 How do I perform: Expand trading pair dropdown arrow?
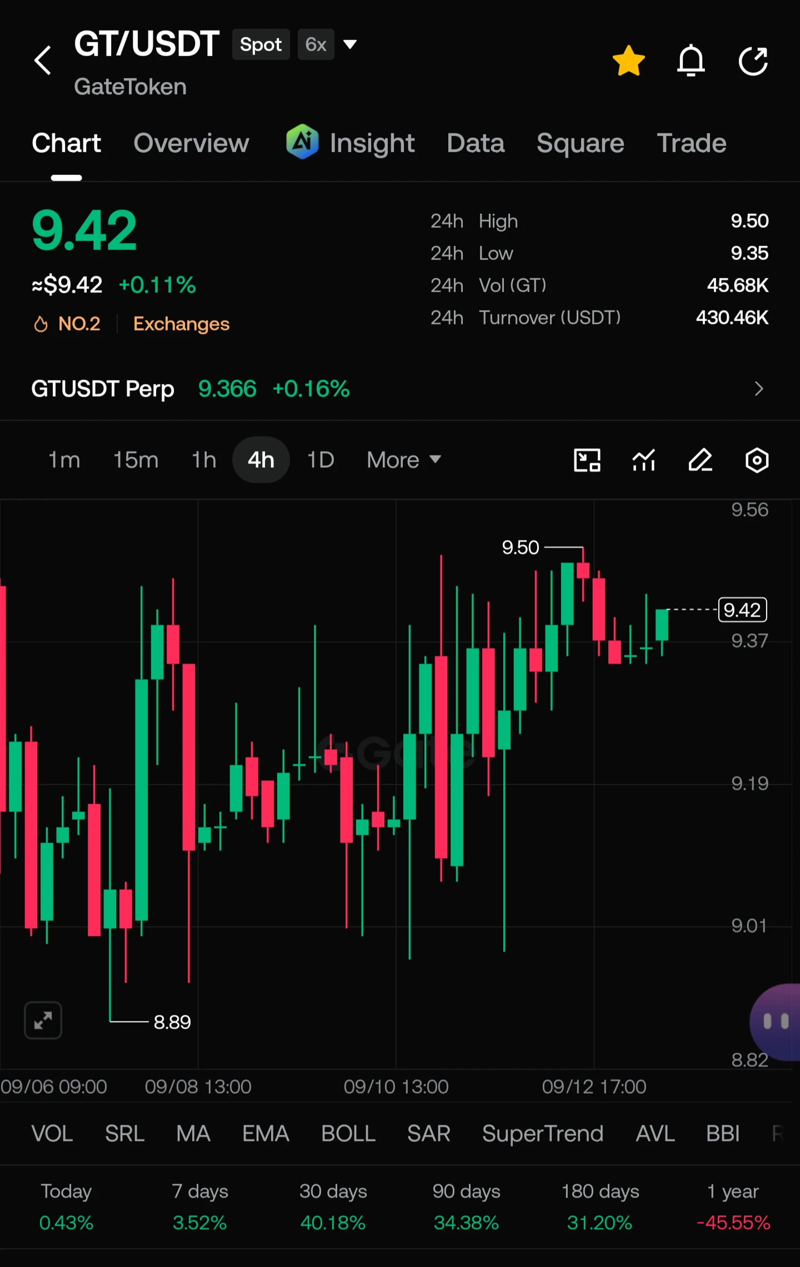click(350, 44)
